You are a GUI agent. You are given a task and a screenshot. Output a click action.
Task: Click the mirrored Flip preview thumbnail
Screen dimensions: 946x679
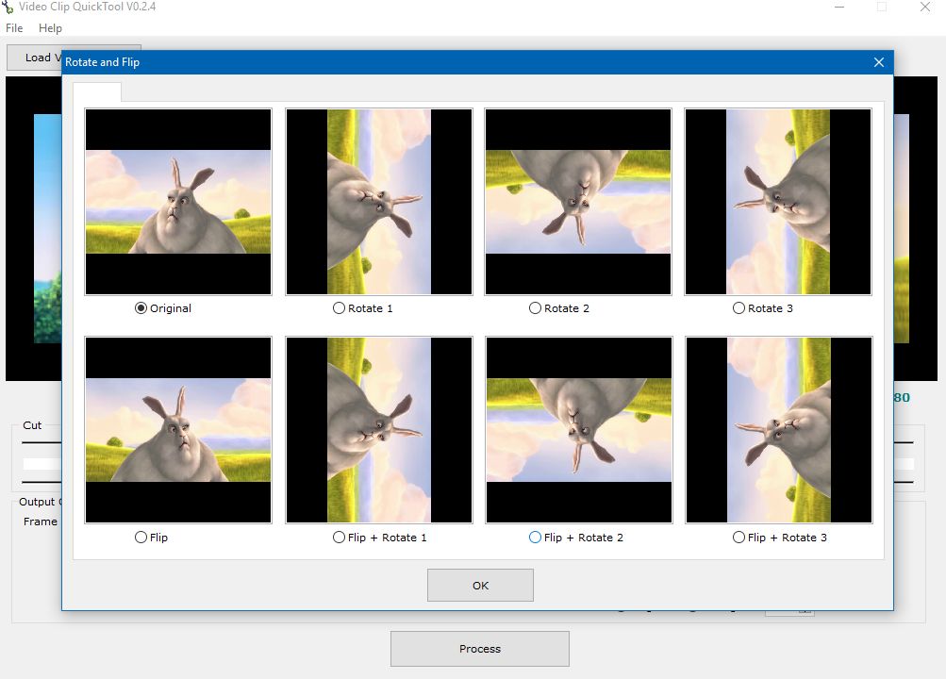tap(178, 430)
